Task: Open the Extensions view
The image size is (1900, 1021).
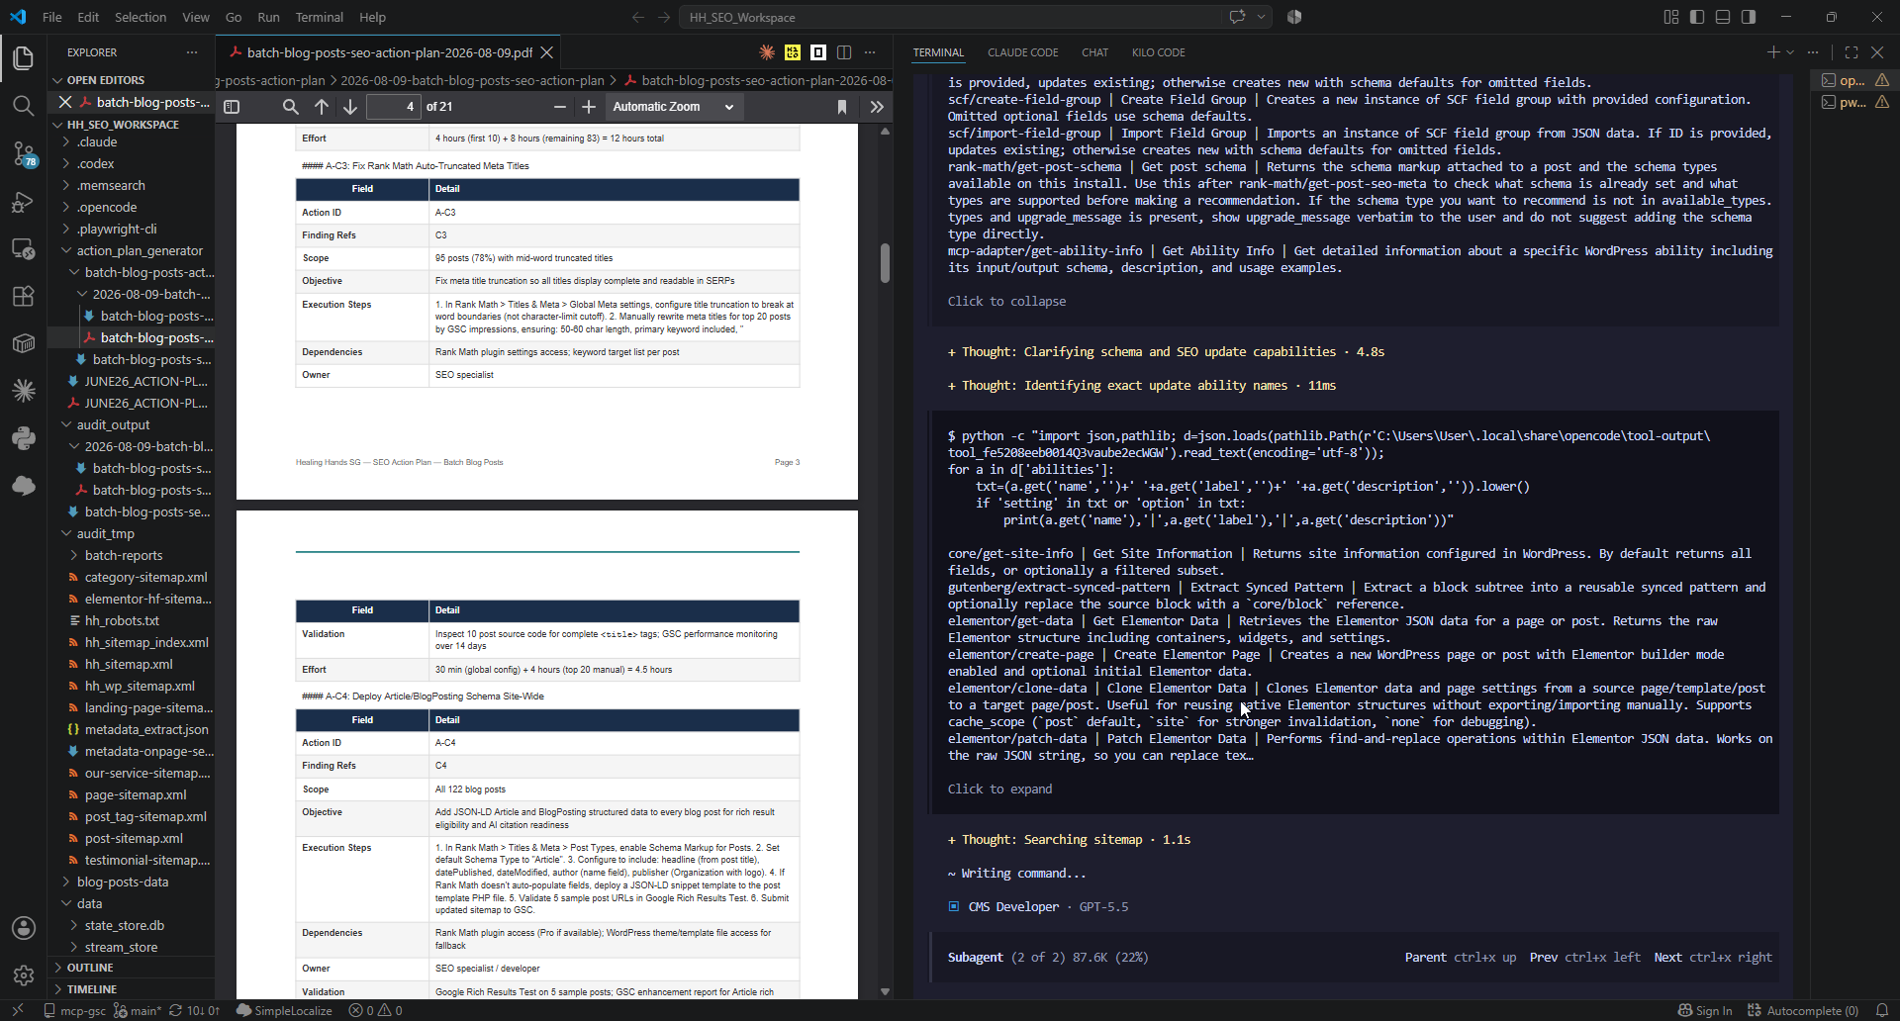Action: click(x=24, y=296)
